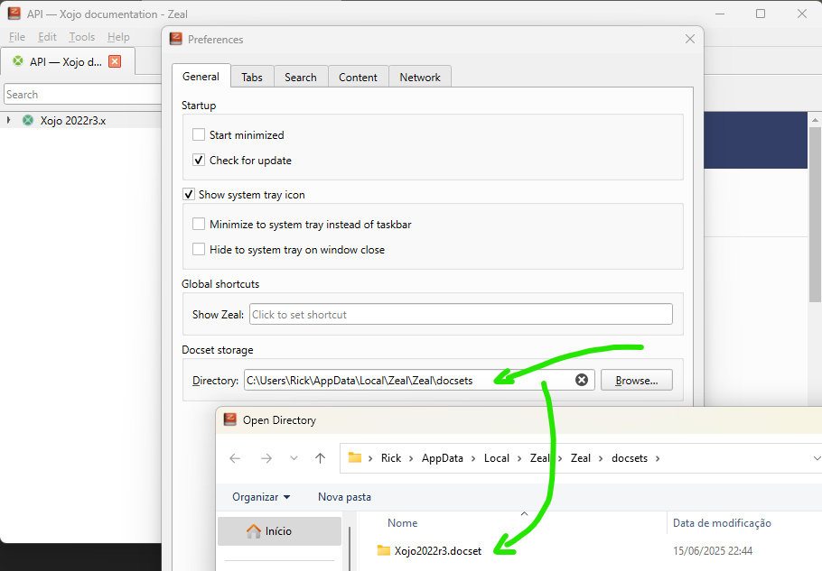The image size is (822, 571).
Task: Enable Hide to system tray on window close
Action: (199, 249)
